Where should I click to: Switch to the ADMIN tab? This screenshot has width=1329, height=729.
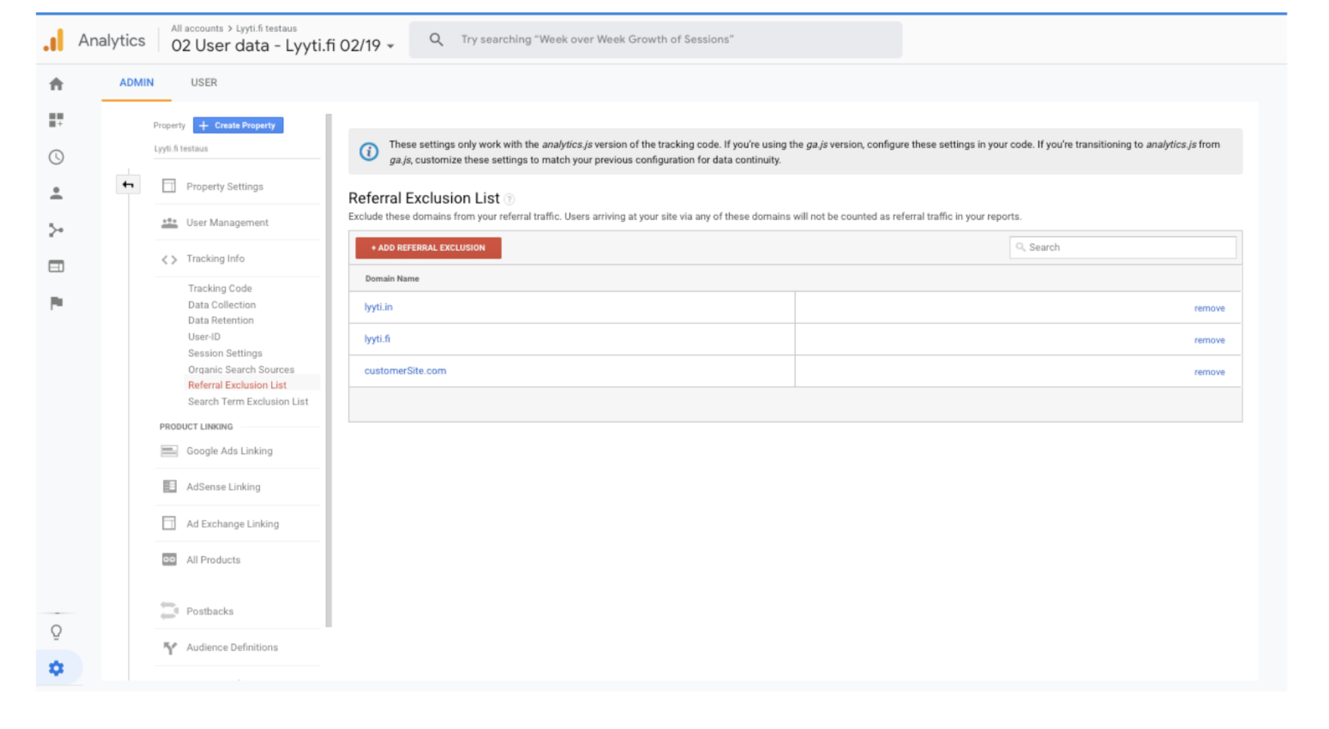coord(137,83)
